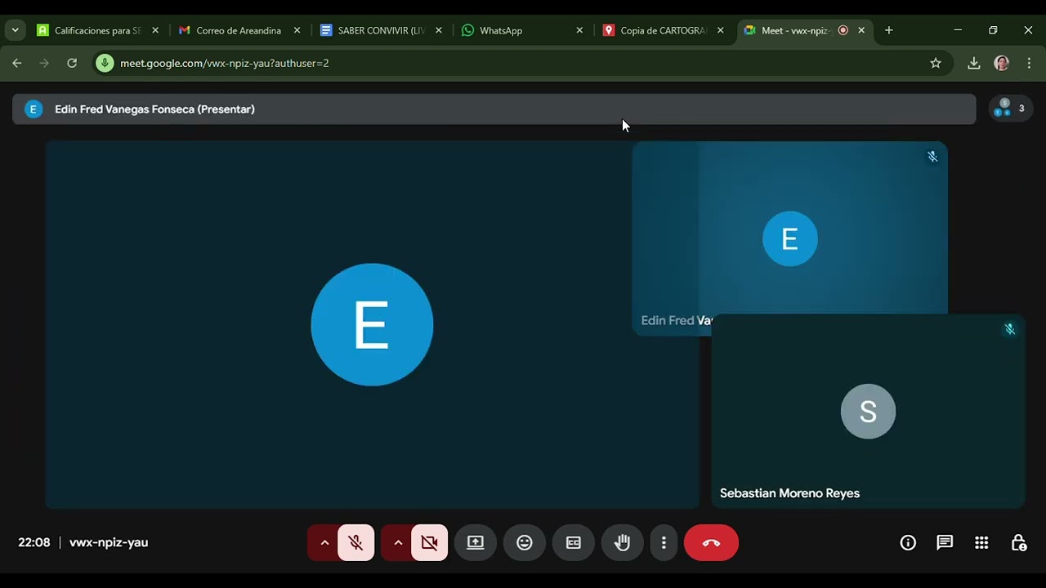Raise your hand in the meeting

click(623, 542)
